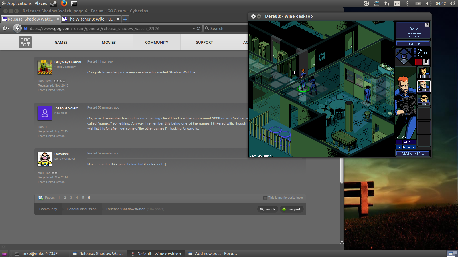The image size is (458, 257).
Task: Open Insan3soldiern's purple avatar
Action: pos(45,113)
